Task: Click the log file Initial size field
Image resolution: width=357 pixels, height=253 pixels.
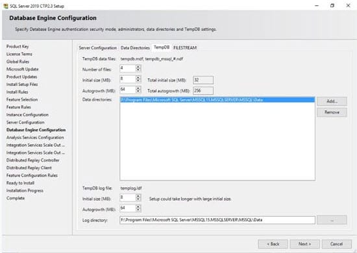Action: click(128, 197)
